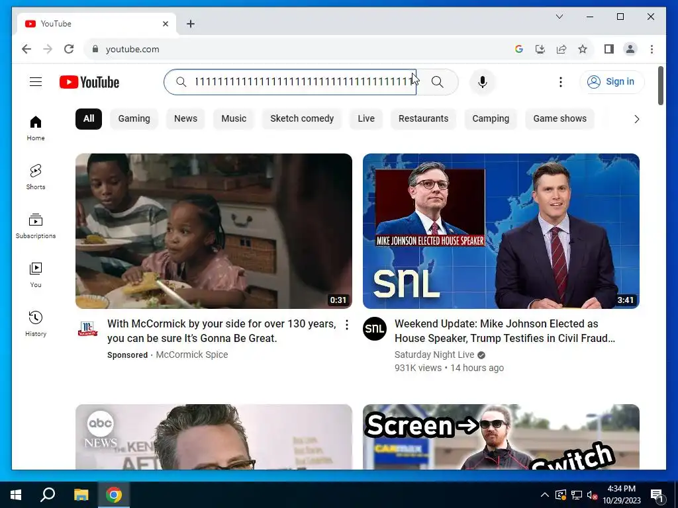The width and height of the screenshot is (678, 508).
Task: Click the search magnifier button
Action: point(437,82)
